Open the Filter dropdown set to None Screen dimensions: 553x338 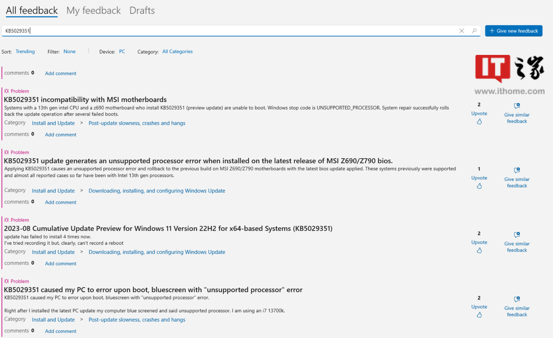point(70,51)
